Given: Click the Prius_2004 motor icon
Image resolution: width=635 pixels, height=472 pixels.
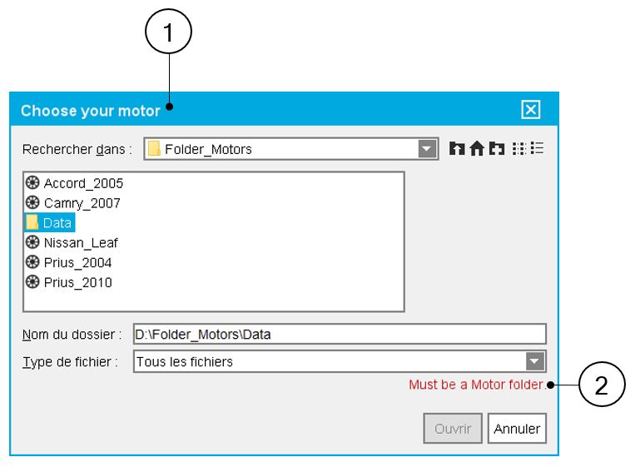Looking at the screenshot, I should point(32,261).
